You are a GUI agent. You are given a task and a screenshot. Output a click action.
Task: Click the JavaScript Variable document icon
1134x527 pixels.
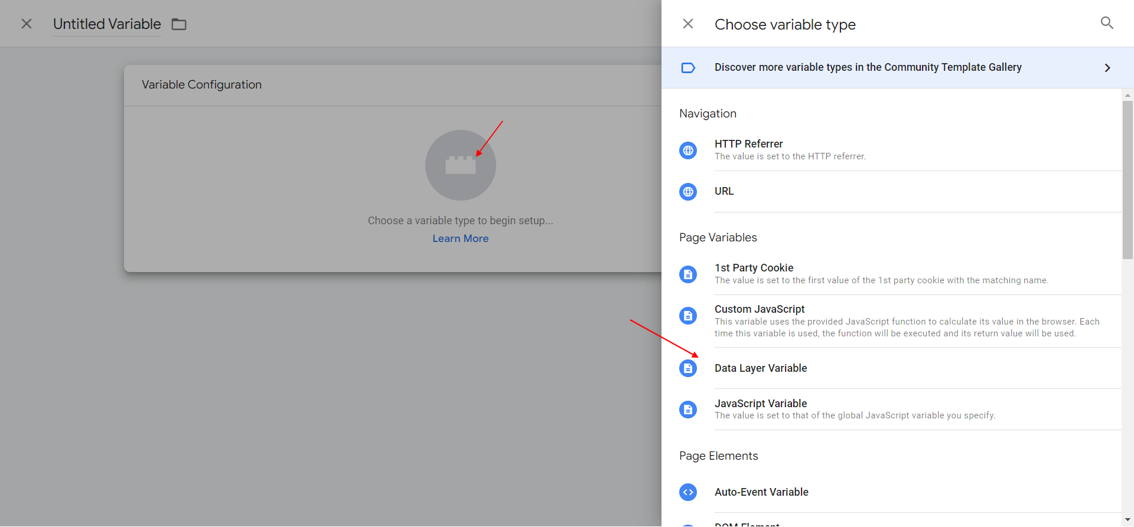point(688,410)
